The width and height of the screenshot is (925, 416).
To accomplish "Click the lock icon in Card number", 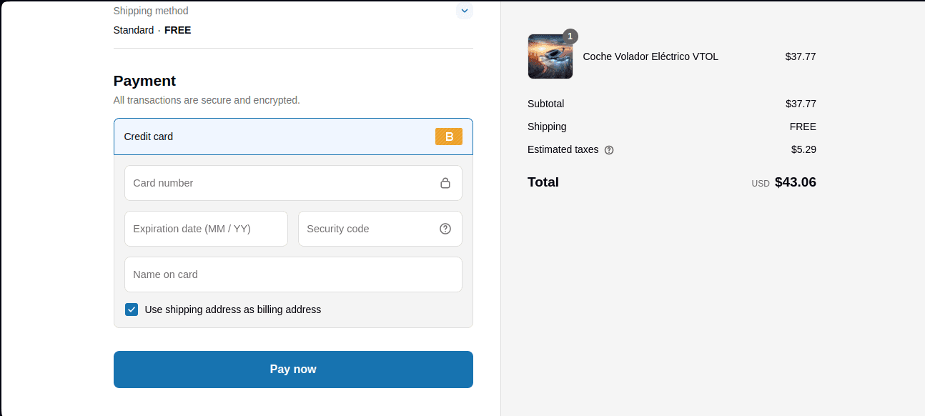I will 445,183.
